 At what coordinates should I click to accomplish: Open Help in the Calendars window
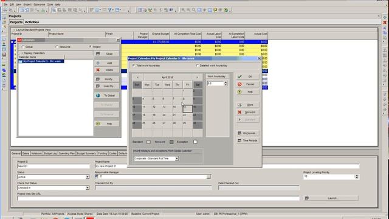pyautogui.click(x=107, y=123)
